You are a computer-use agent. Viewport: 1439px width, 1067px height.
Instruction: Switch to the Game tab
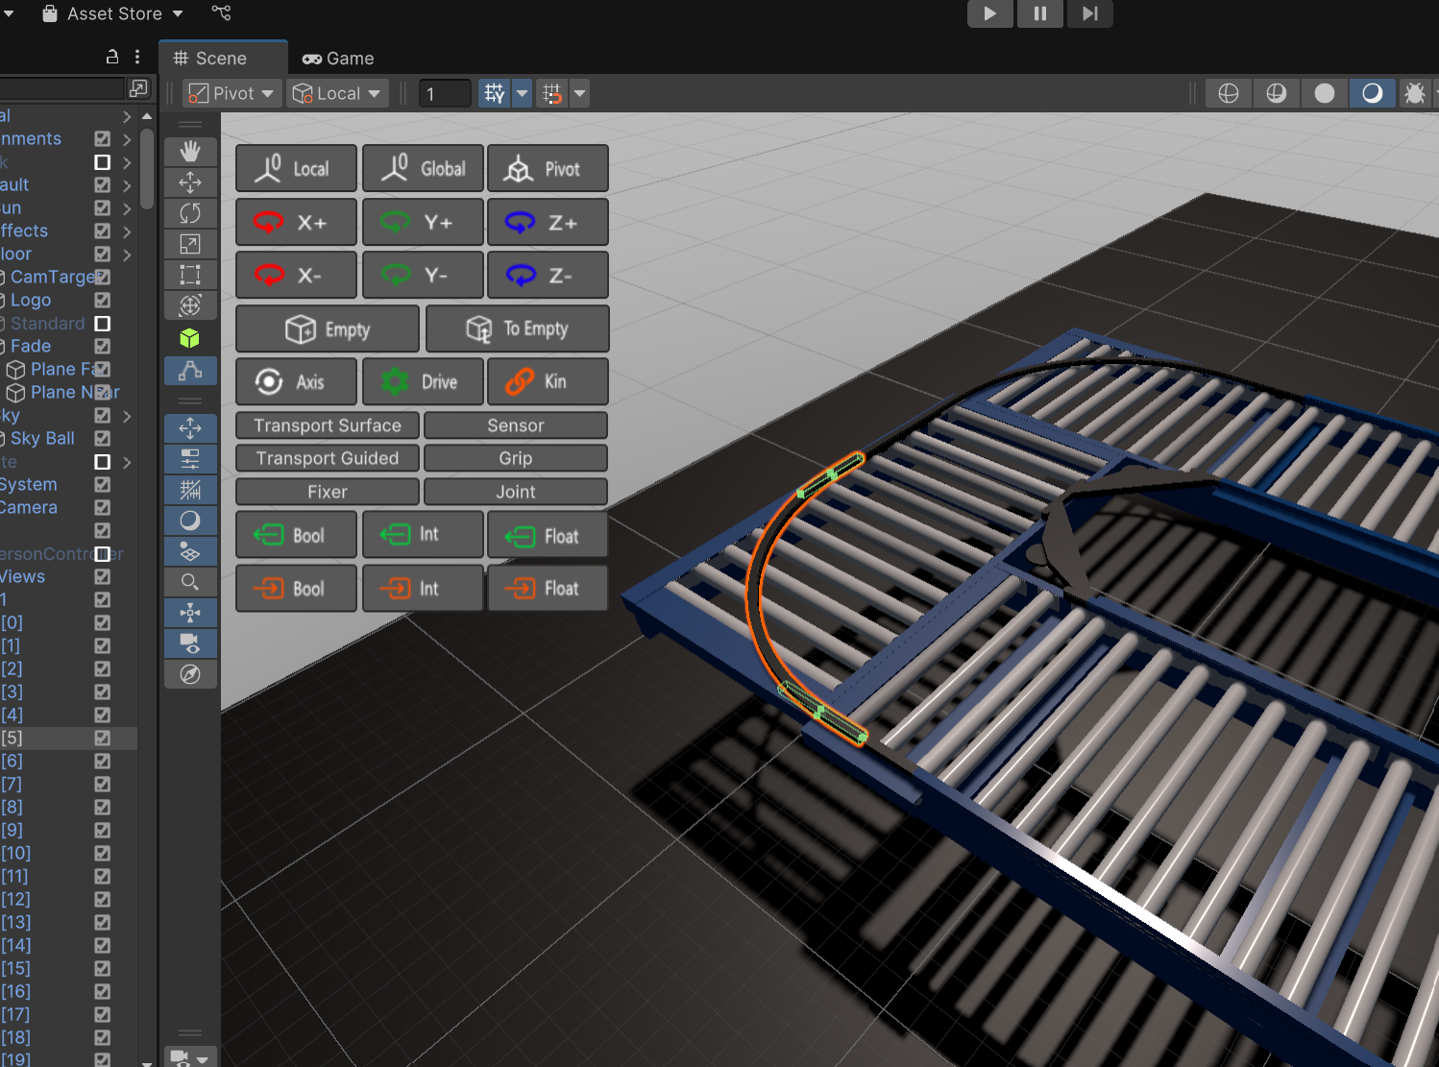(338, 59)
